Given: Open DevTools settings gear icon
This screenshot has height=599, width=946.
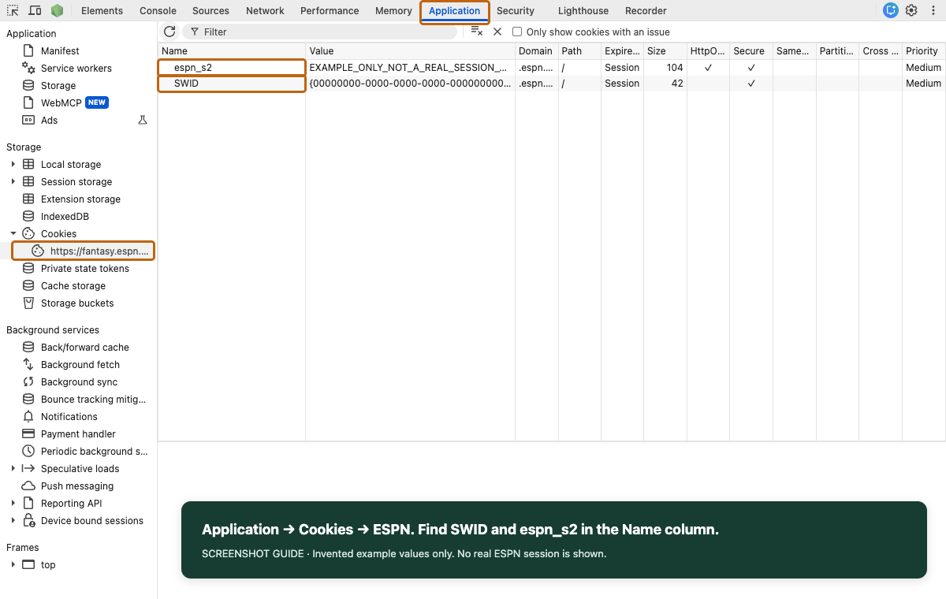Looking at the screenshot, I should 911,10.
